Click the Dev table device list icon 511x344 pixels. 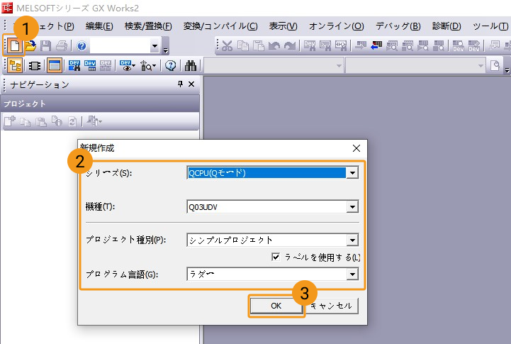tap(90, 65)
